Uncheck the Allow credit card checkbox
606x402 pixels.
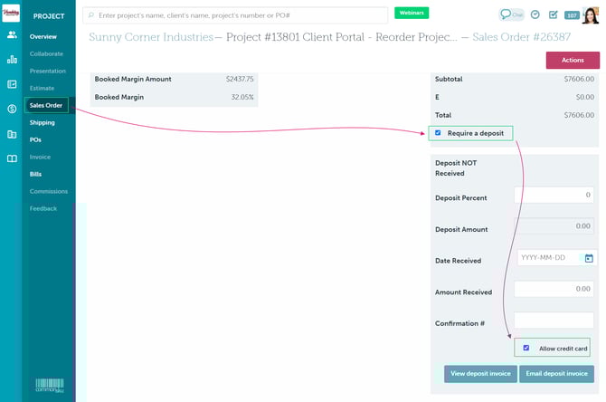[x=526, y=348]
